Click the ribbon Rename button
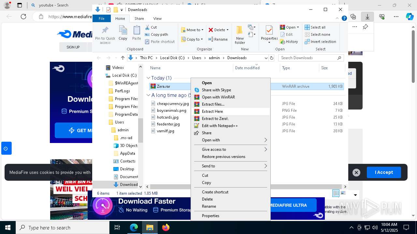Image resolution: width=417 pixels, height=234 pixels. [x=218, y=39]
